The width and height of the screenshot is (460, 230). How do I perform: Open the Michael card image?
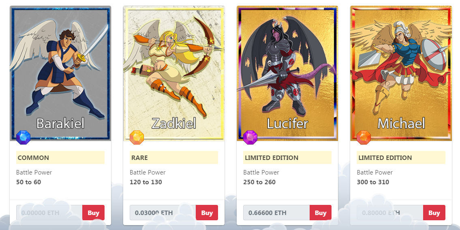click(401, 73)
